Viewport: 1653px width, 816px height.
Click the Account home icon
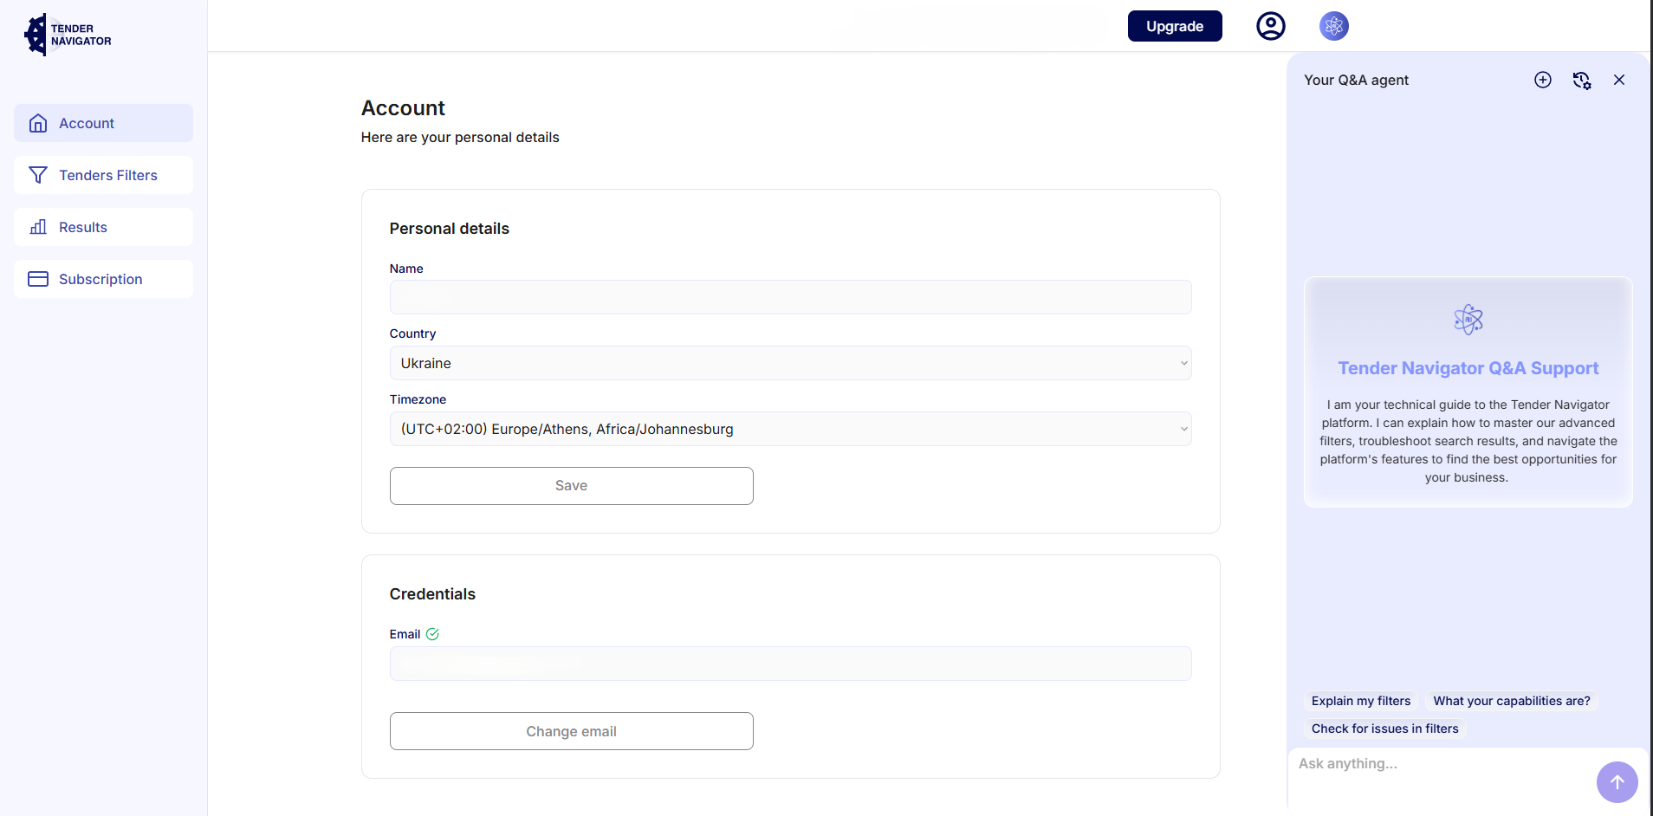[38, 123]
